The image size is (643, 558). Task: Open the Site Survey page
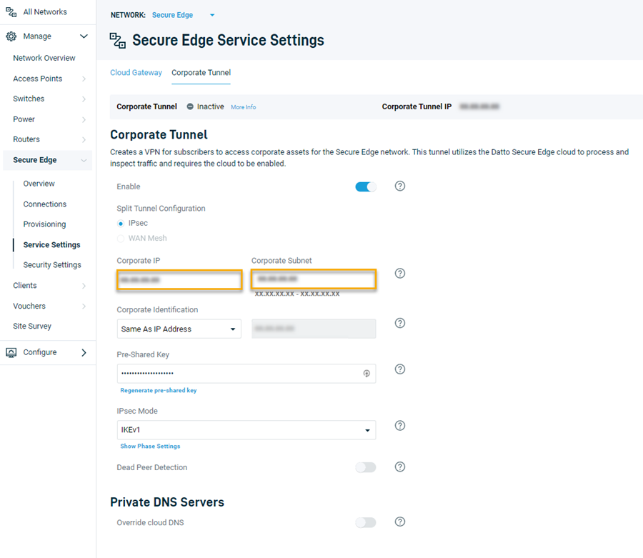point(32,327)
